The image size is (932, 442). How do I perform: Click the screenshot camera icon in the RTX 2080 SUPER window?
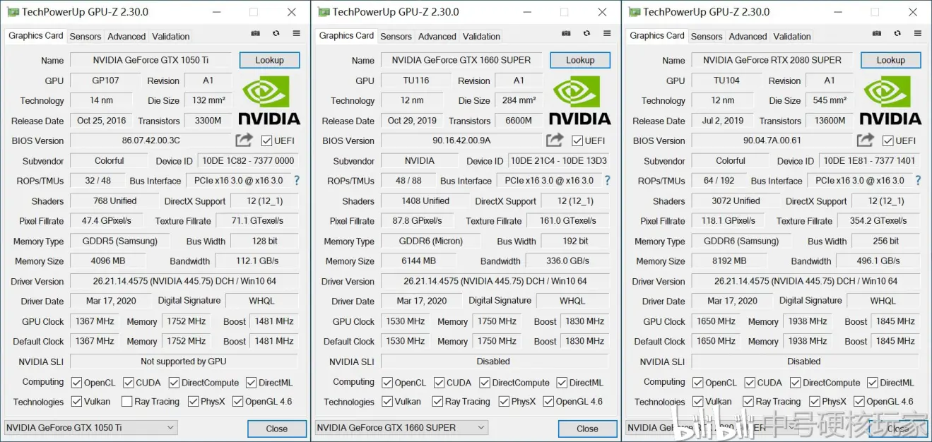coord(876,33)
